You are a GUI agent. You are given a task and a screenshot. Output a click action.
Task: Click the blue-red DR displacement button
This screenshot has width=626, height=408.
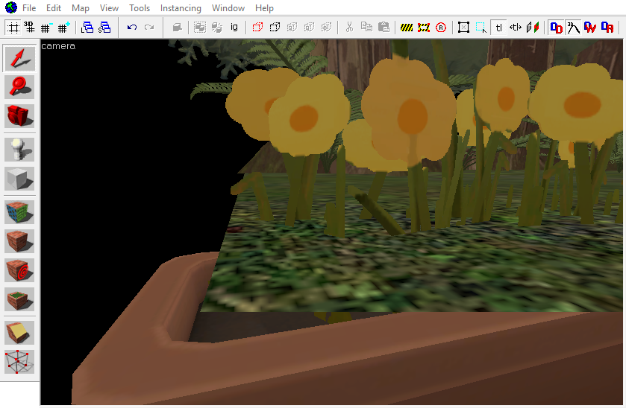[607, 28]
